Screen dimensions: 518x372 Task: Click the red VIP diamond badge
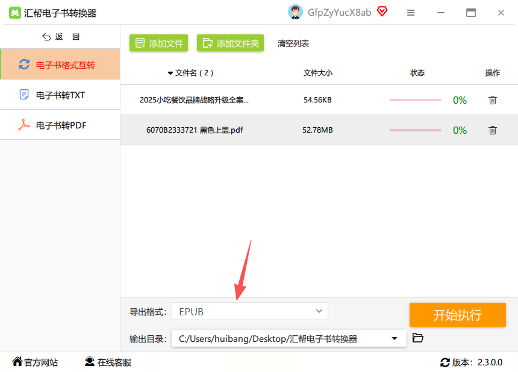tap(382, 11)
